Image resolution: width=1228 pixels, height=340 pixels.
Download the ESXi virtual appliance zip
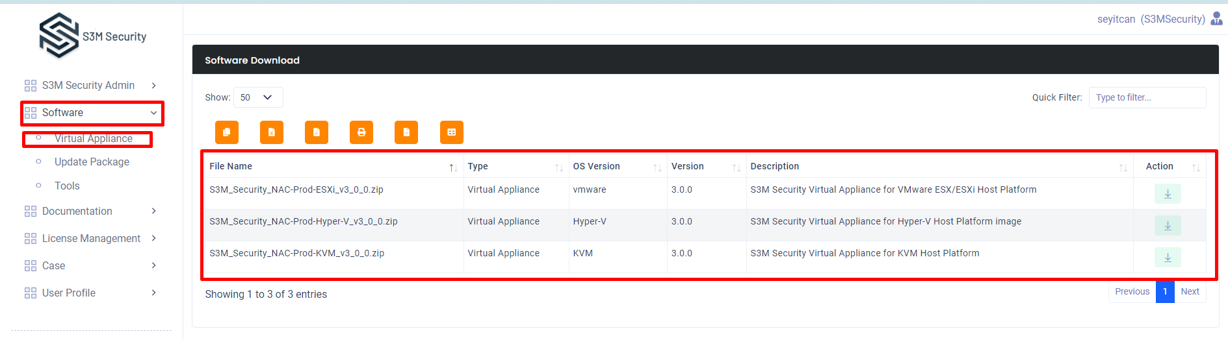[1168, 194]
